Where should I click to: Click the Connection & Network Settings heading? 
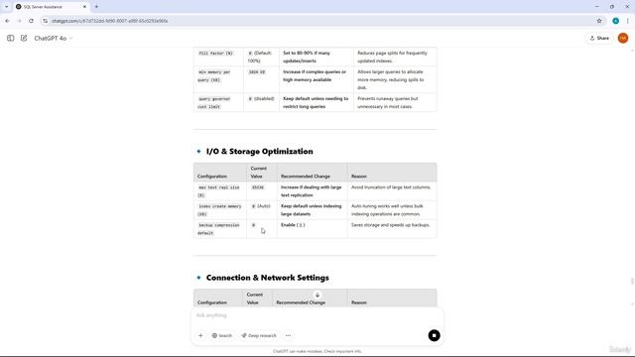(267, 278)
